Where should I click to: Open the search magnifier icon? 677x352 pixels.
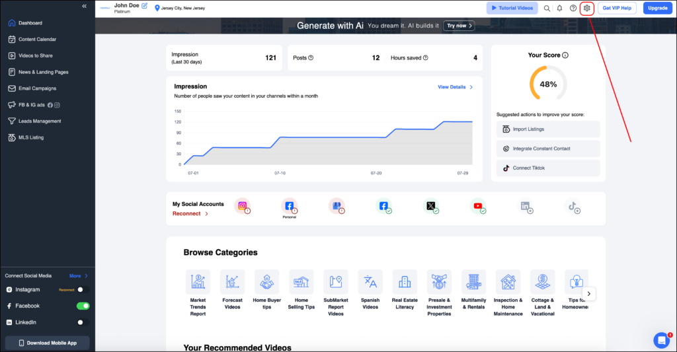point(547,8)
